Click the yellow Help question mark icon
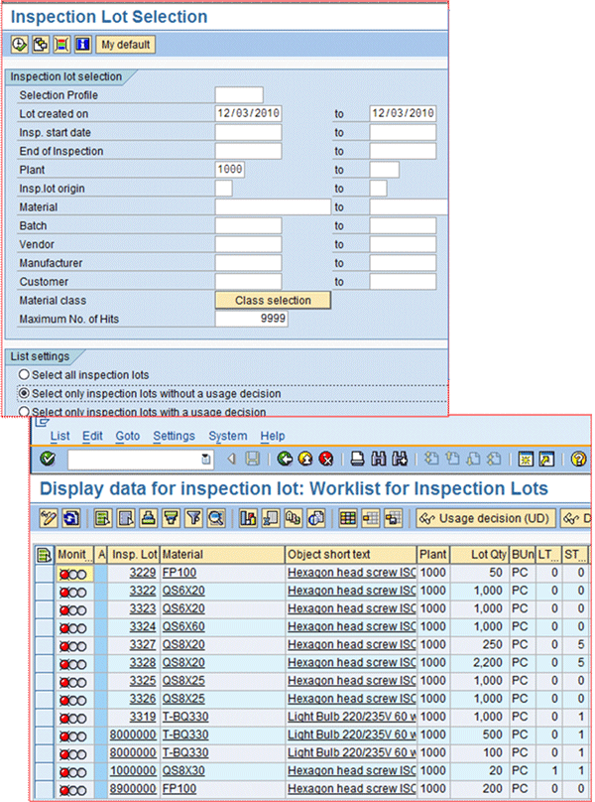 click(579, 459)
